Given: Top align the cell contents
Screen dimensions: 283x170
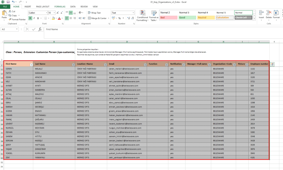Looking at the screenshot, I should pyautogui.click(x=67, y=12).
